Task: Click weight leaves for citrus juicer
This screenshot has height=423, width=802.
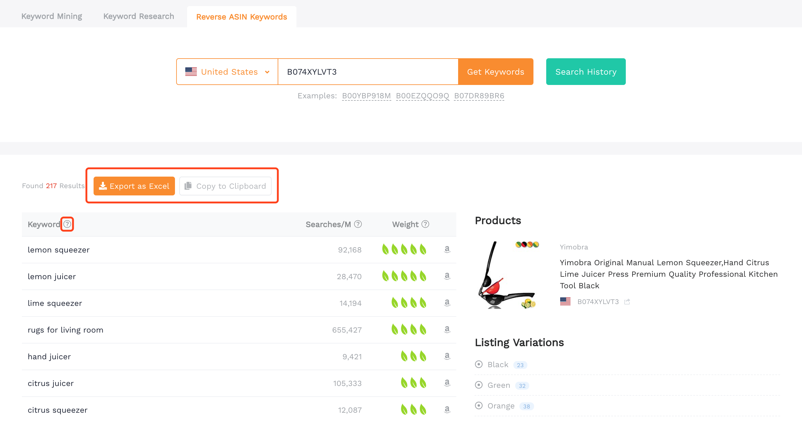Action: 413,383
